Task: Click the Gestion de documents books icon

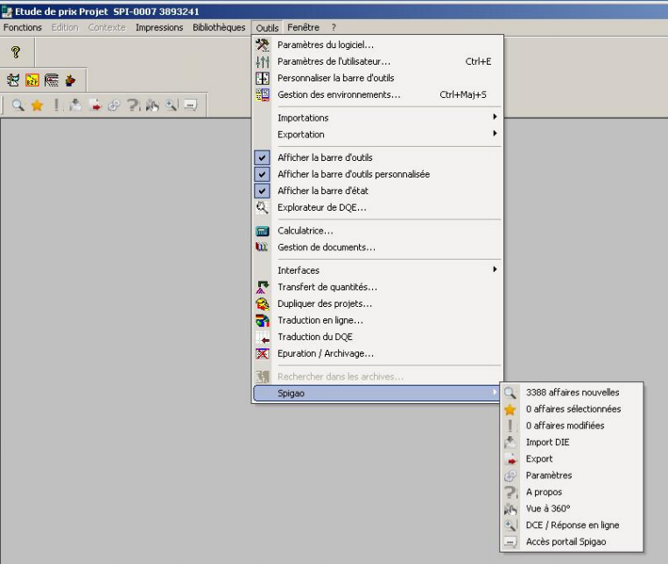Action: 262,247
